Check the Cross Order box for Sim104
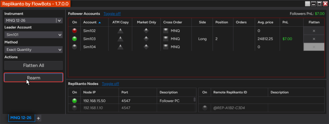The height and width of the screenshot is (124, 329). [x=166, y=47]
